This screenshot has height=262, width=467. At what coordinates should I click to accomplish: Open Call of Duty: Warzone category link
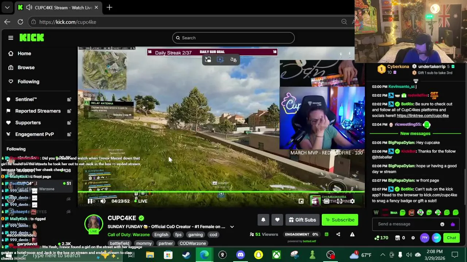(x=128, y=235)
